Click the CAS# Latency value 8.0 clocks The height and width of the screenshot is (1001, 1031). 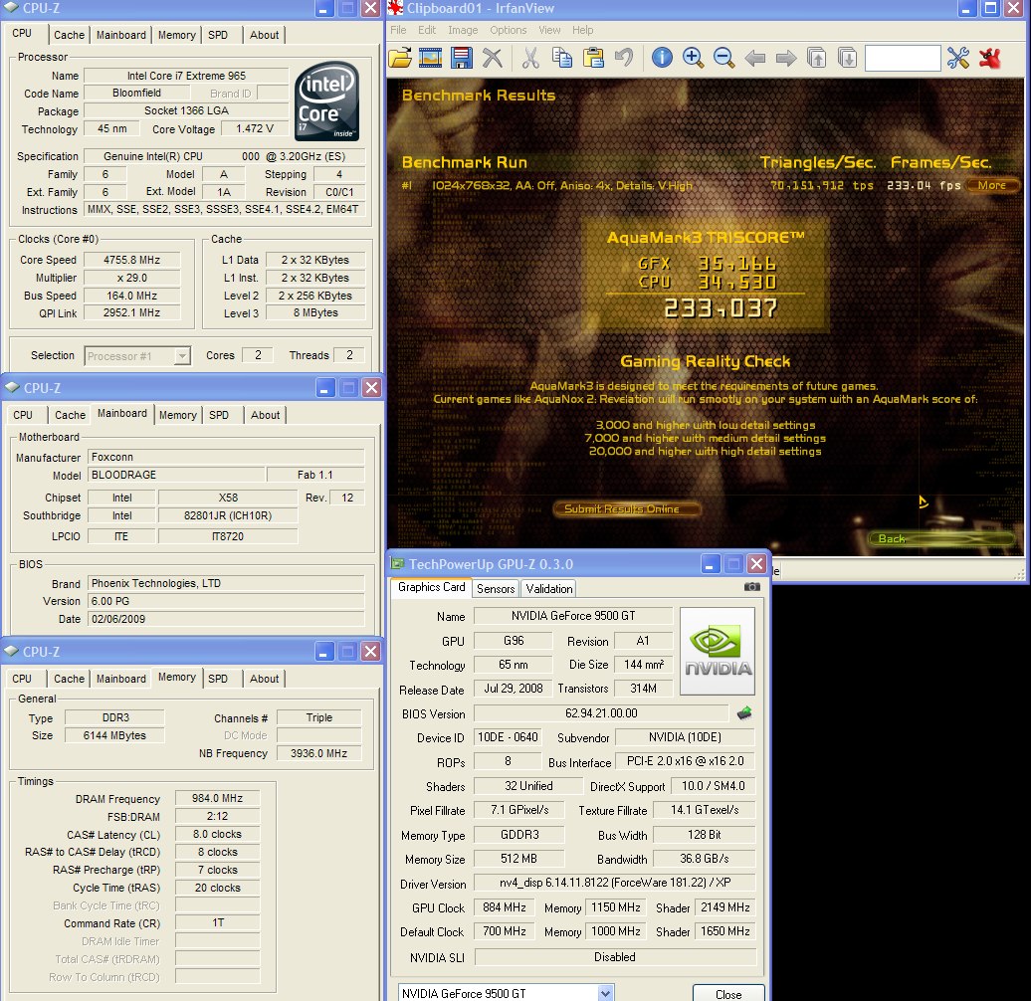(217, 834)
